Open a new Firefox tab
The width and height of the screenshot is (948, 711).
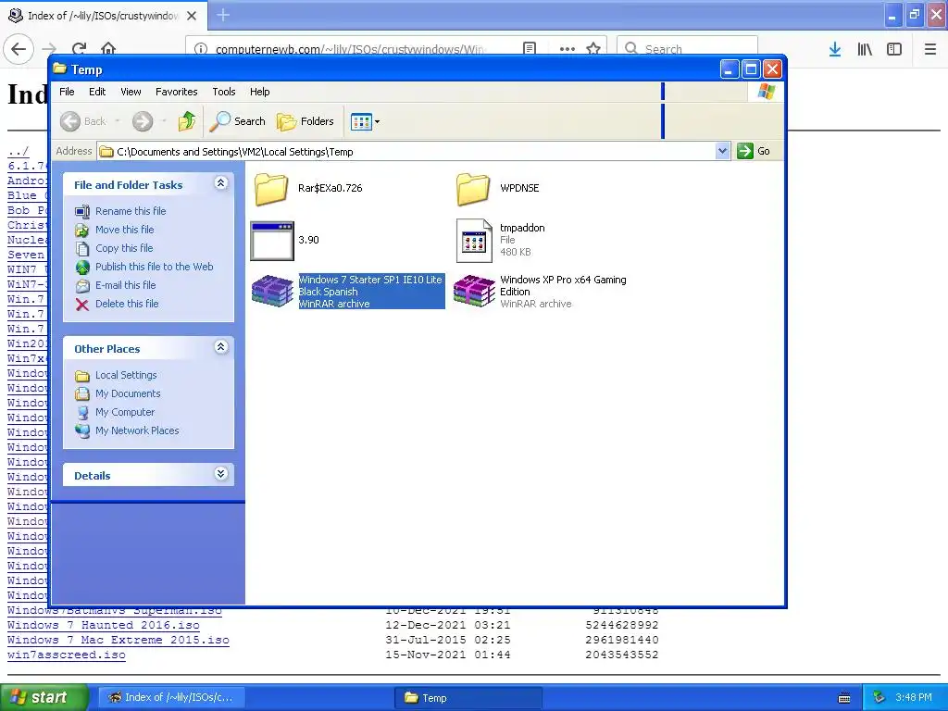223,15
